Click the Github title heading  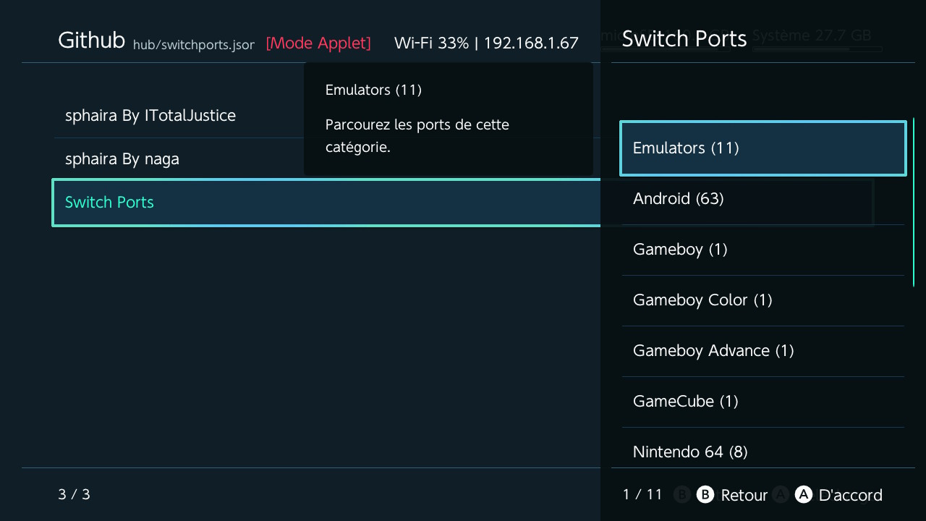tap(91, 41)
